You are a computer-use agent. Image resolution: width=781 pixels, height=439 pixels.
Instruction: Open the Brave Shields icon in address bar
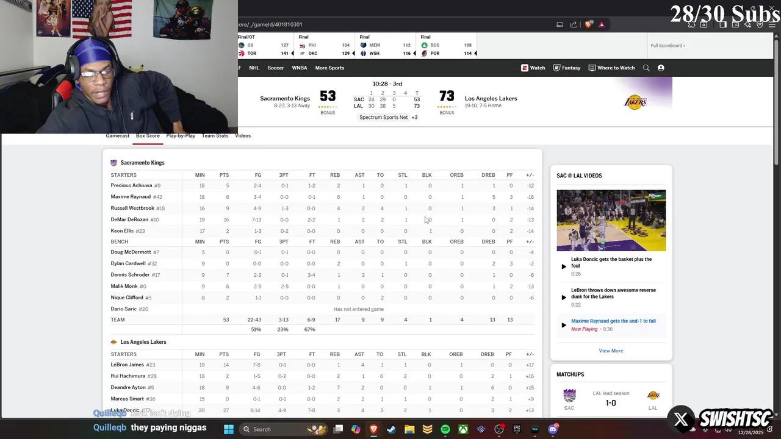tap(588, 24)
